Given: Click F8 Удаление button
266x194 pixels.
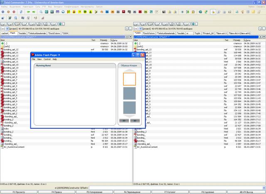Looking at the screenshot, I should (208, 192).
